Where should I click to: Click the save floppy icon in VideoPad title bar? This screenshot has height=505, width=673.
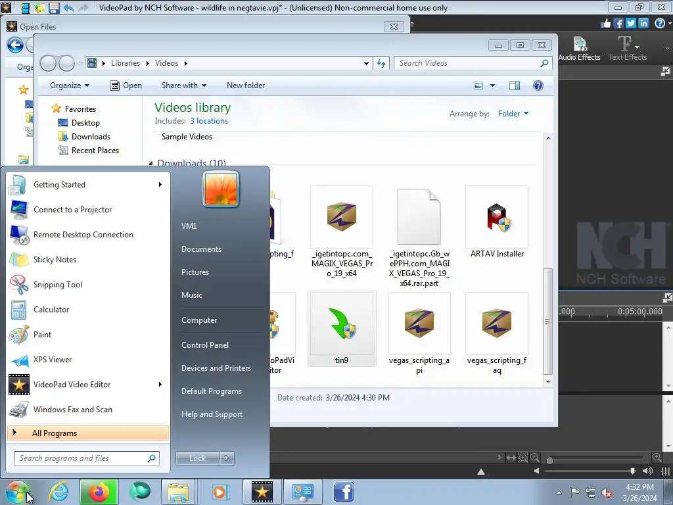[54, 7]
